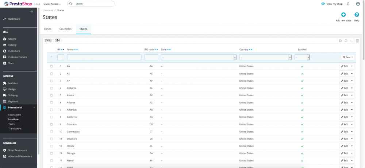Switch to the Countries tab
The width and height of the screenshot is (365, 168).
click(x=65, y=29)
